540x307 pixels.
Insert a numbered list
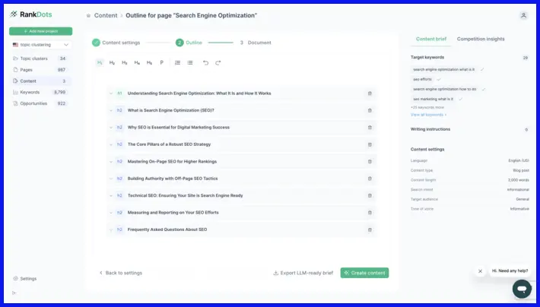pyautogui.click(x=177, y=62)
